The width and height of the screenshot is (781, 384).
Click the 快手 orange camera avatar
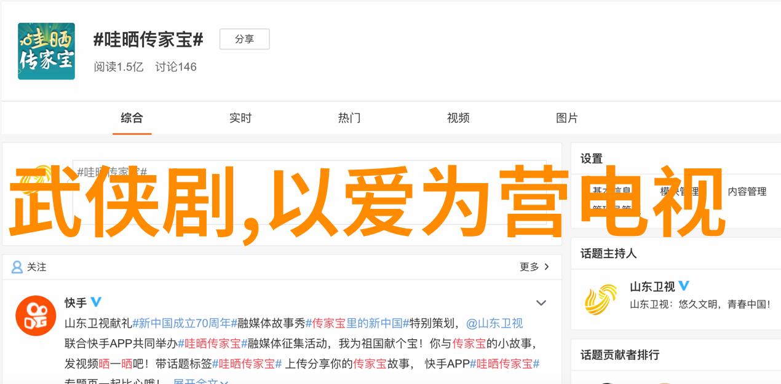click(36, 316)
